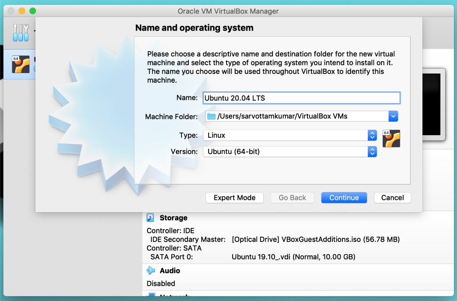457x301 pixels.
Task: Click the Controller: SATA label
Action: (x=174, y=248)
